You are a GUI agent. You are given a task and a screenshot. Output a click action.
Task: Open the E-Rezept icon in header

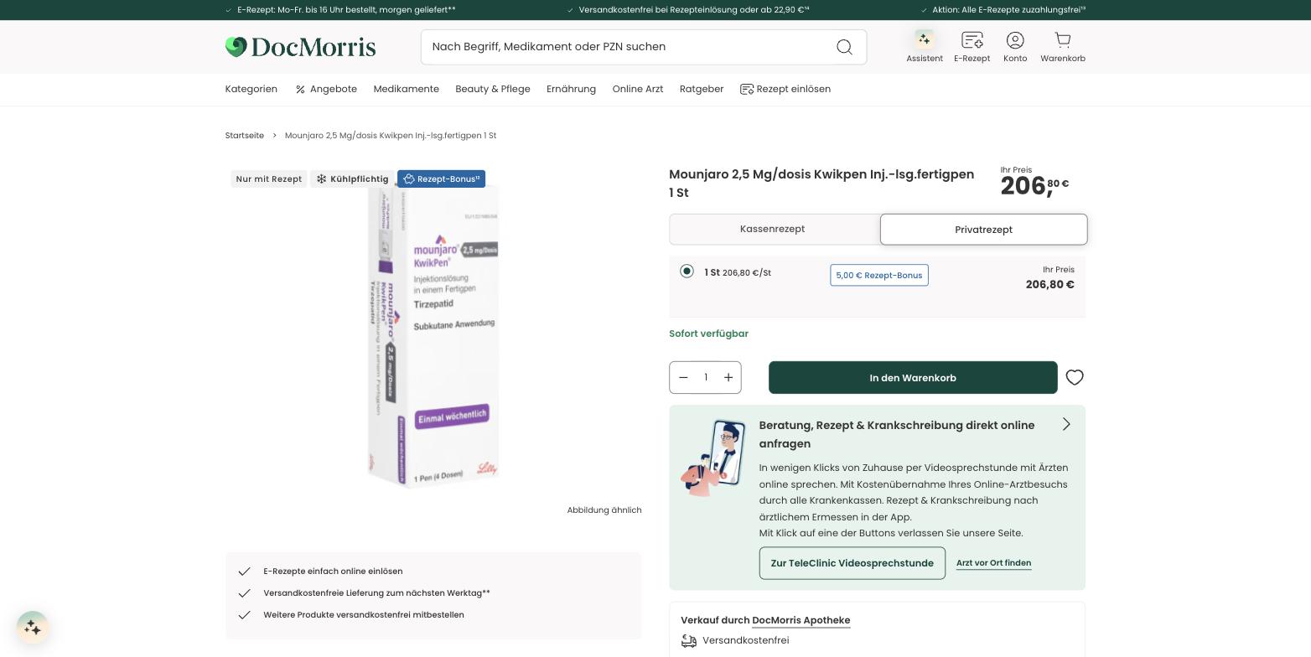(972, 39)
